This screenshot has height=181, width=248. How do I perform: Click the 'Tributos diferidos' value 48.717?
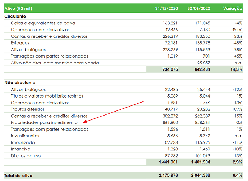coord(171,109)
